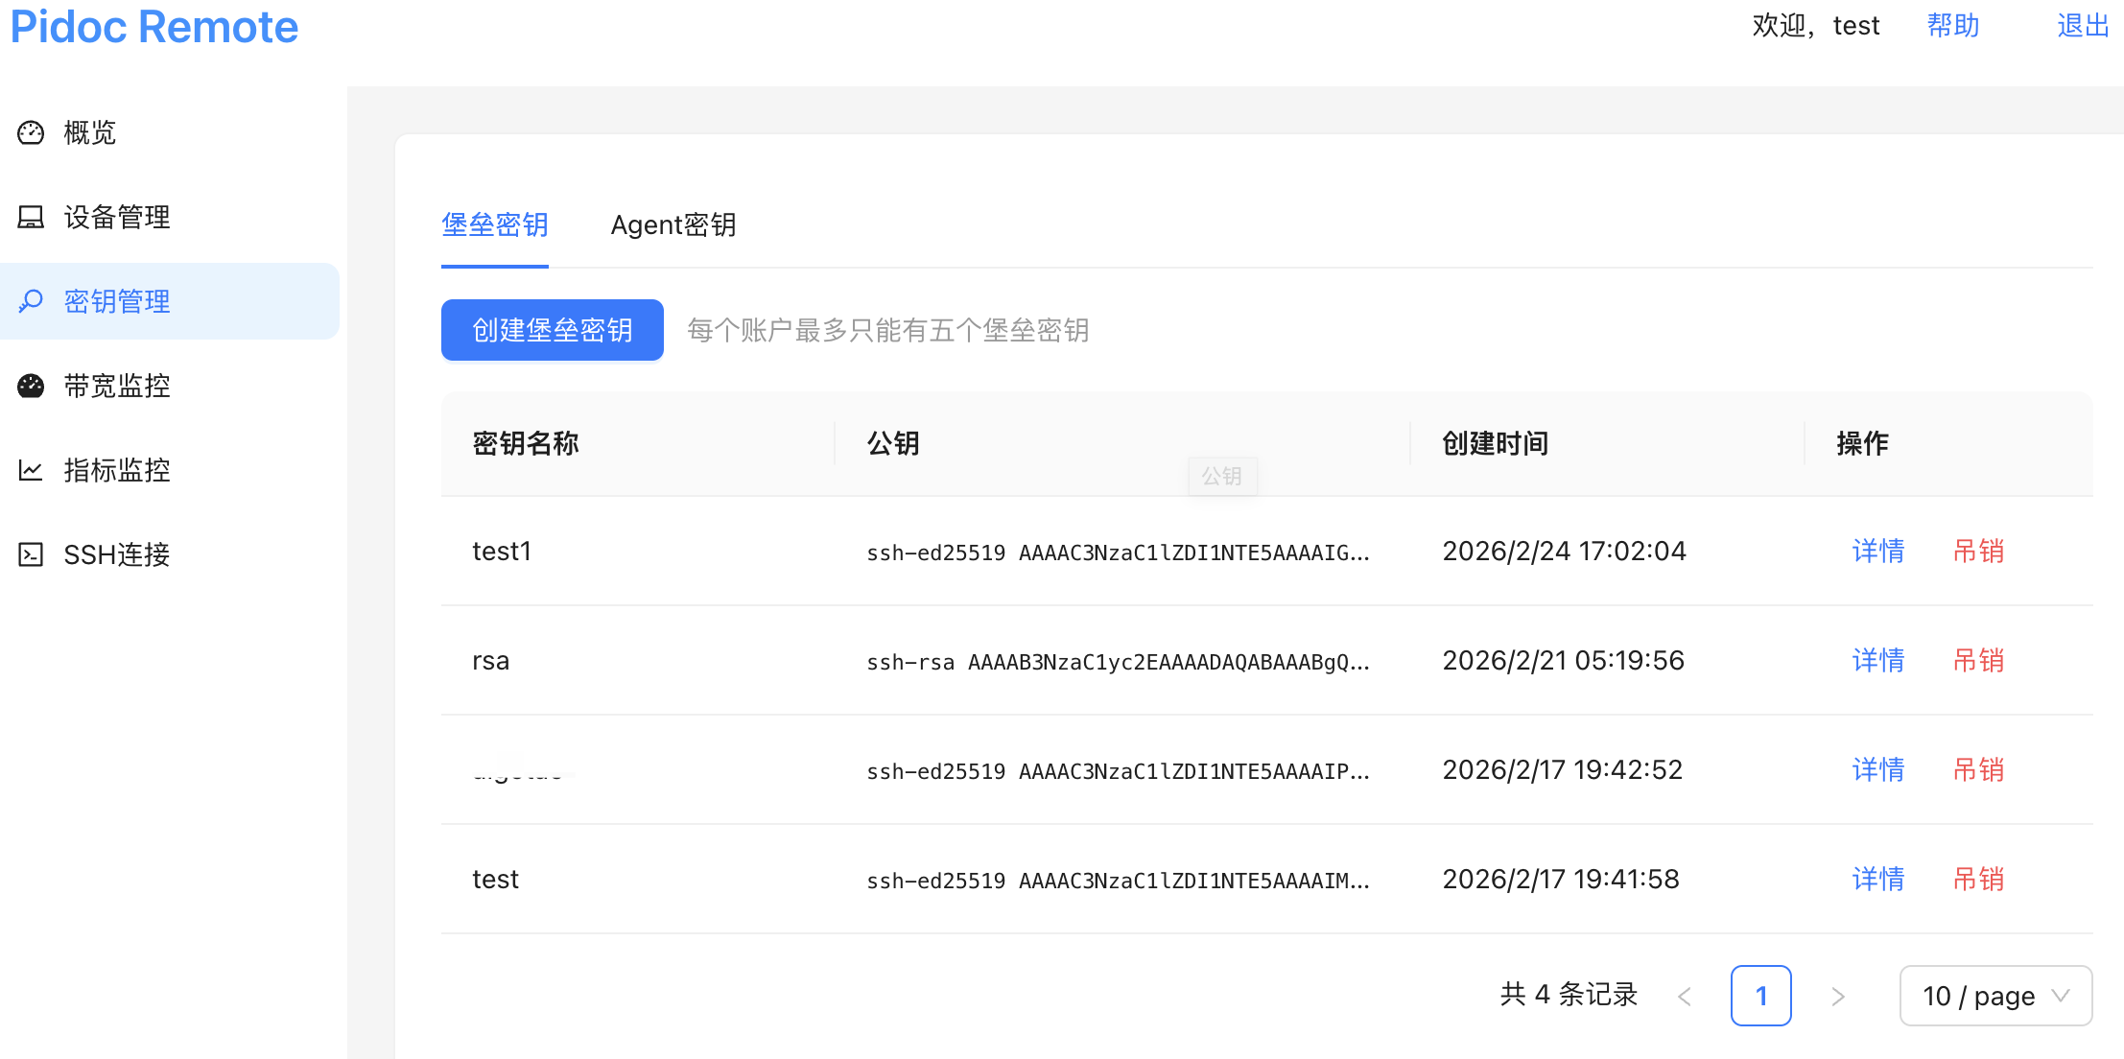Select the 密钥管理 key management icon
The width and height of the screenshot is (2124, 1059).
30,301
